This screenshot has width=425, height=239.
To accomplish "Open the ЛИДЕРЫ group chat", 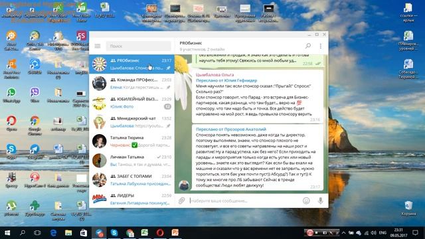I will (131, 199).
